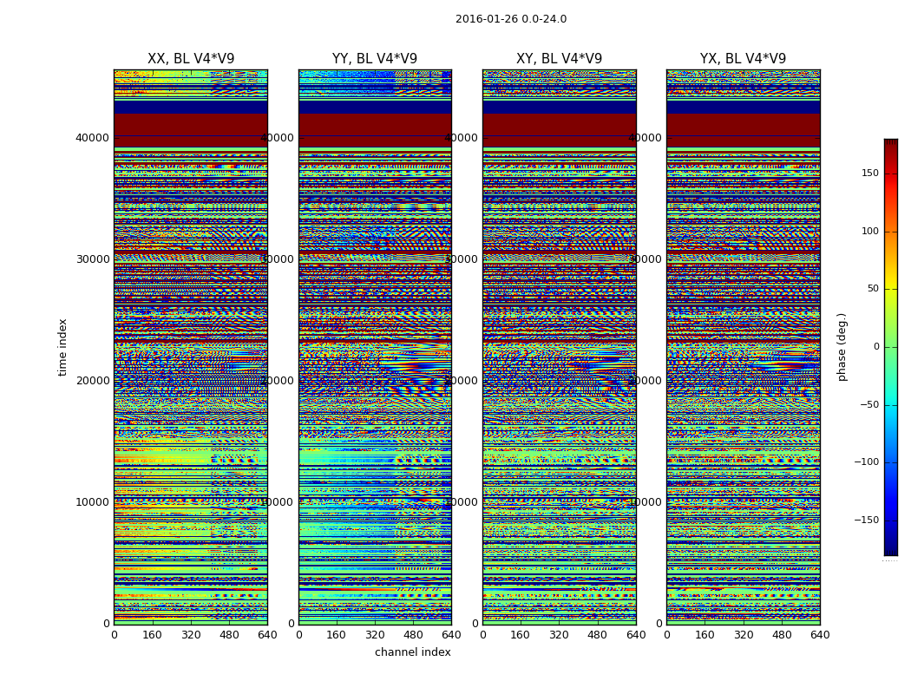Viewport: 911px width, 694px height.
Task: Select the 'XX, BL V4*V9' subplot title
Action: (x=191, y=59)
